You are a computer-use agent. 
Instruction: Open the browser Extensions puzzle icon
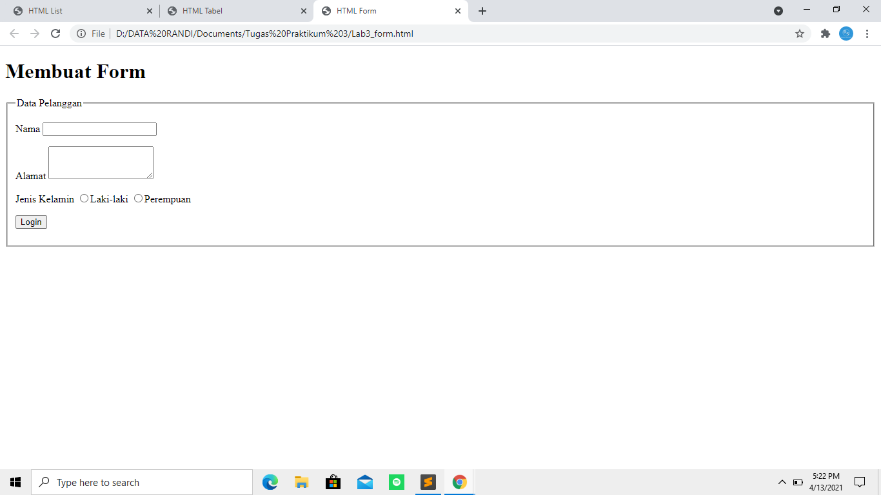[826, 33]
